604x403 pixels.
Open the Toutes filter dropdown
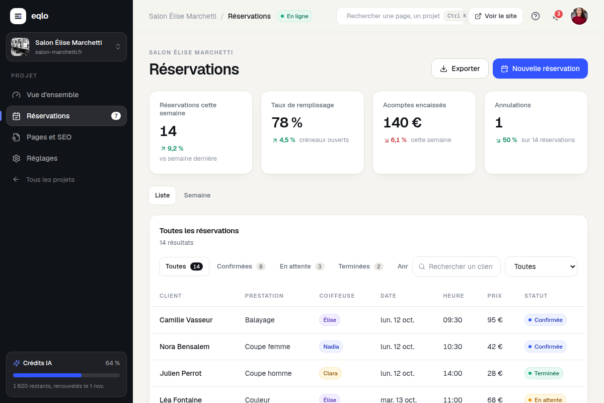point(541,266)
